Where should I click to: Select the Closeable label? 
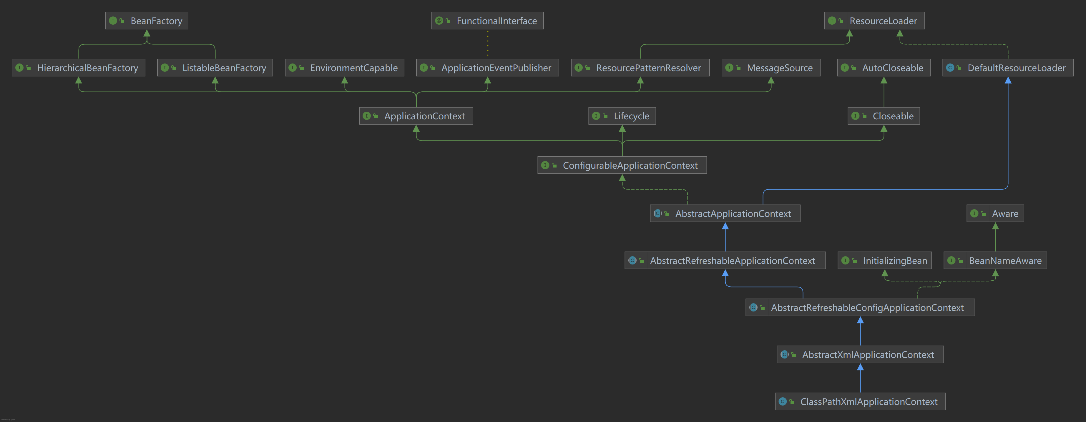click(x=893, y=116)
